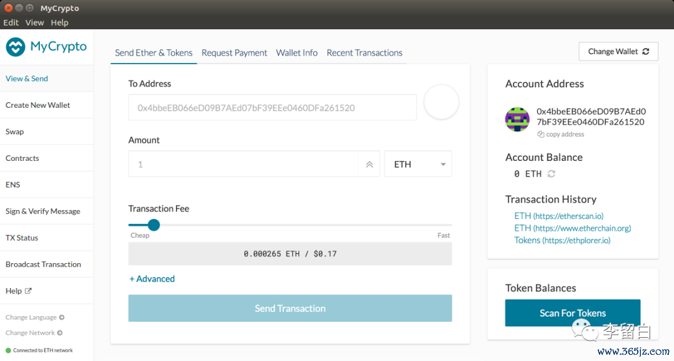
Task: Refresh the account balance icon
Action: 551,174
